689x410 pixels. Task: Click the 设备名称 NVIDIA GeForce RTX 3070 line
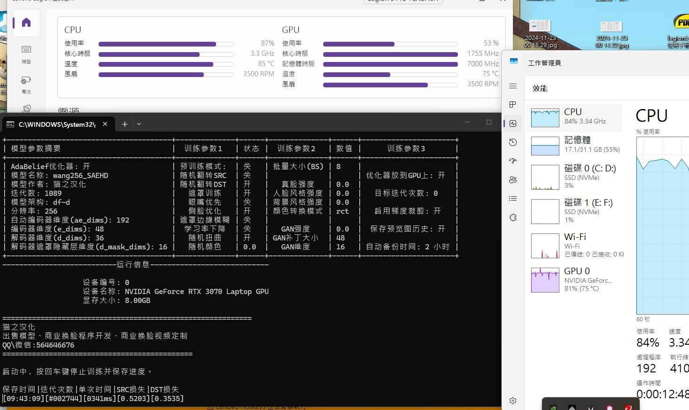[176, 291]
